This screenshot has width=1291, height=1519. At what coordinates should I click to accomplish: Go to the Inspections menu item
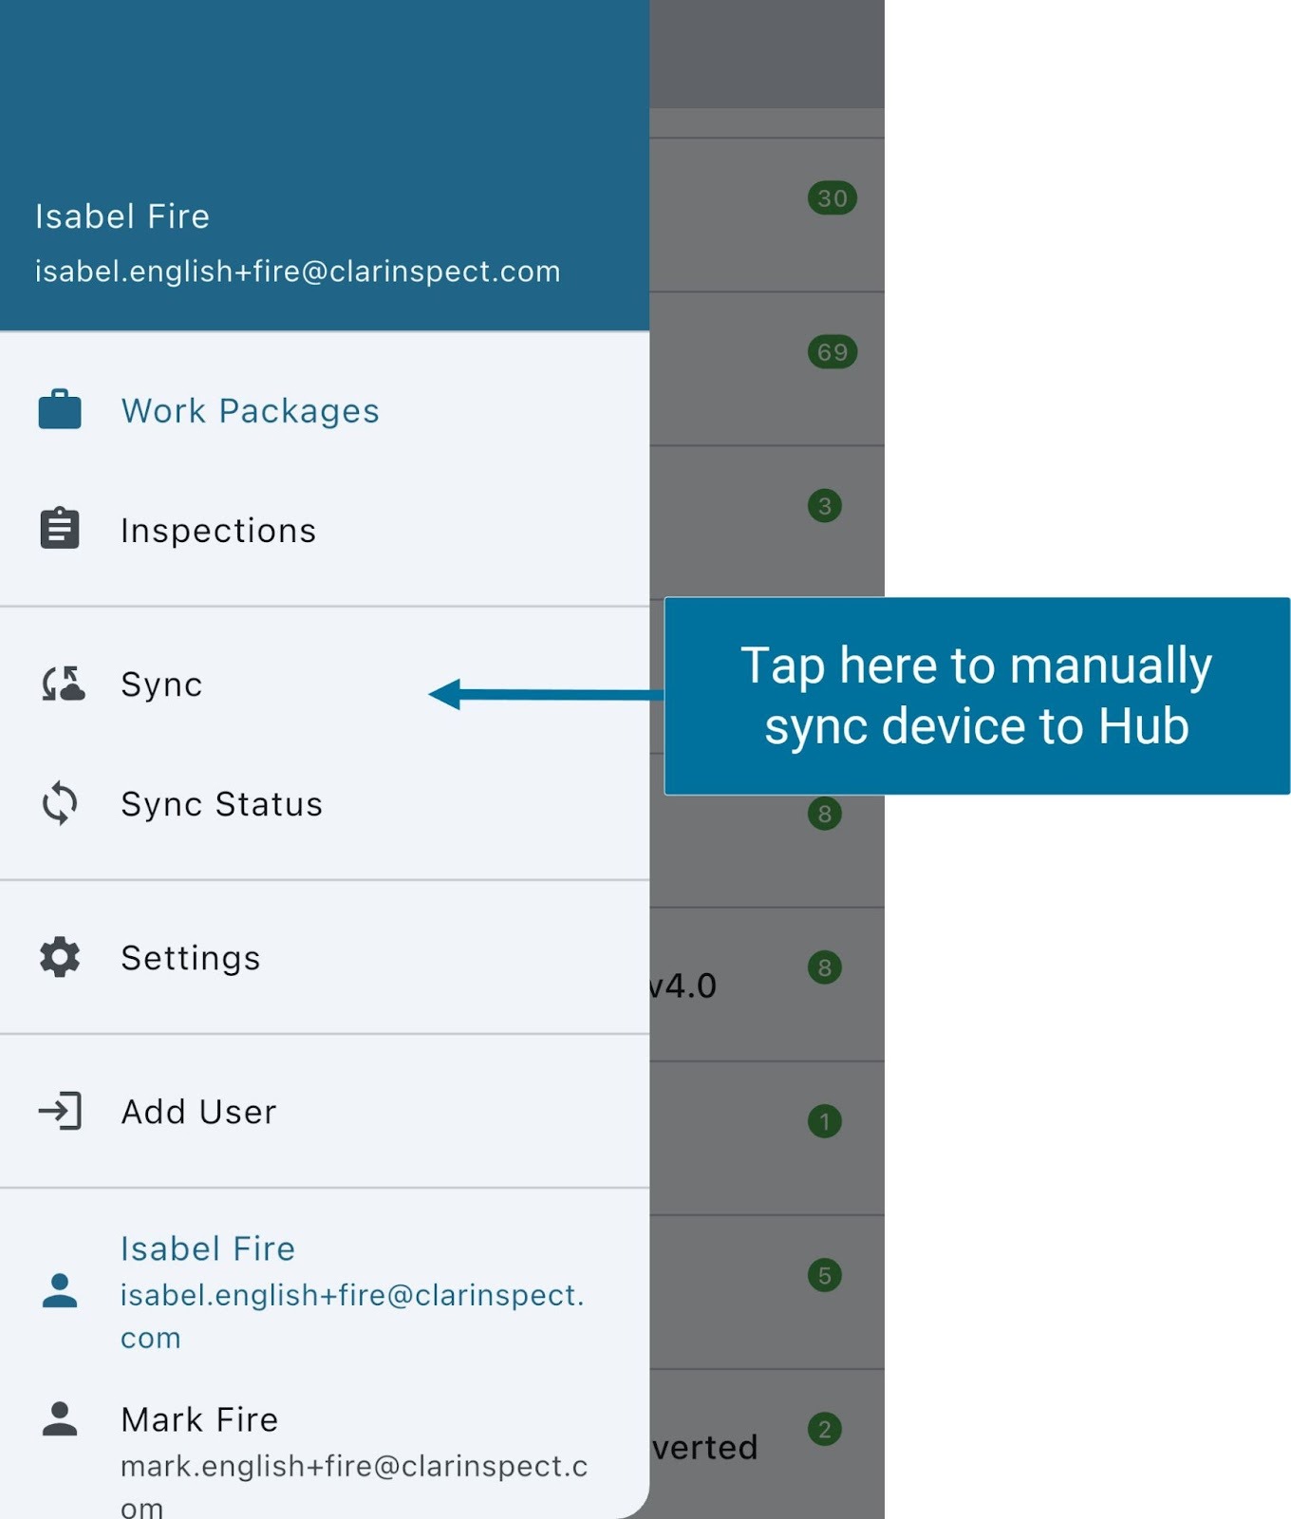(x=218, y=531)
